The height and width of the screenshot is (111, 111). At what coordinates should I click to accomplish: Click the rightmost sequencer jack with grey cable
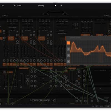(x=107, y=101)
